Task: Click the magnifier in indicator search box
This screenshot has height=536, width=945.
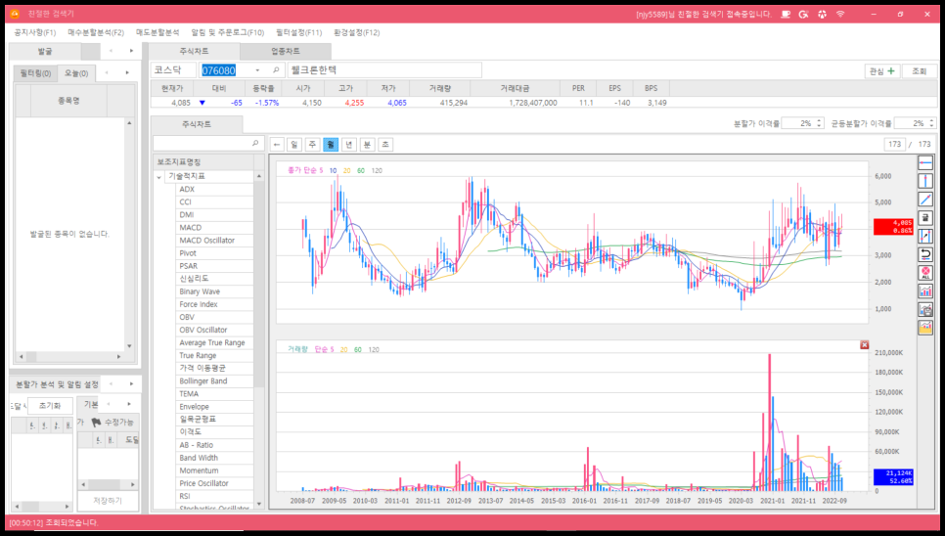Action: pos(255,144)
